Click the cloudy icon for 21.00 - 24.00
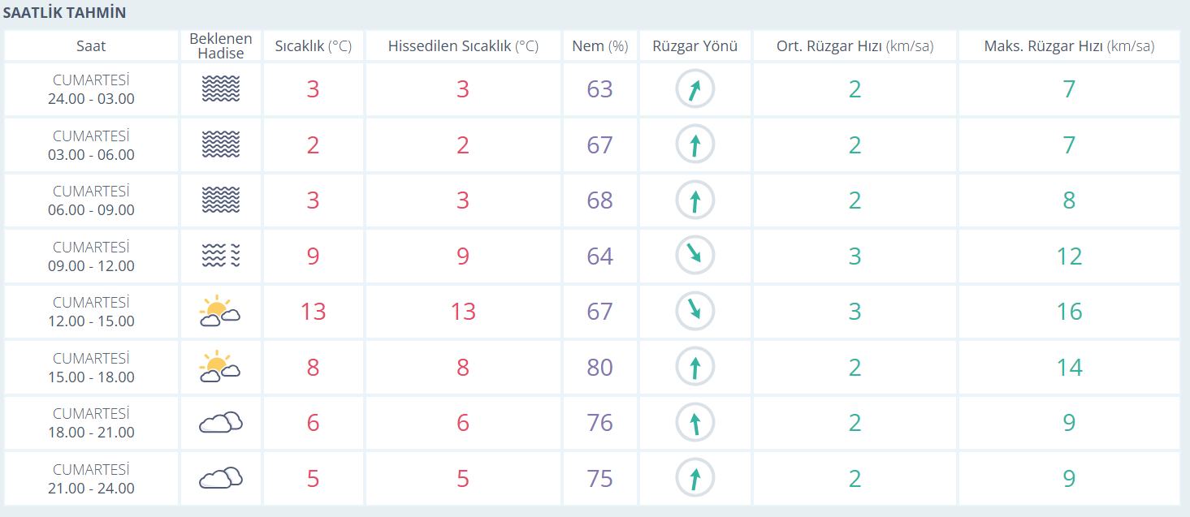 pos(221,478)
